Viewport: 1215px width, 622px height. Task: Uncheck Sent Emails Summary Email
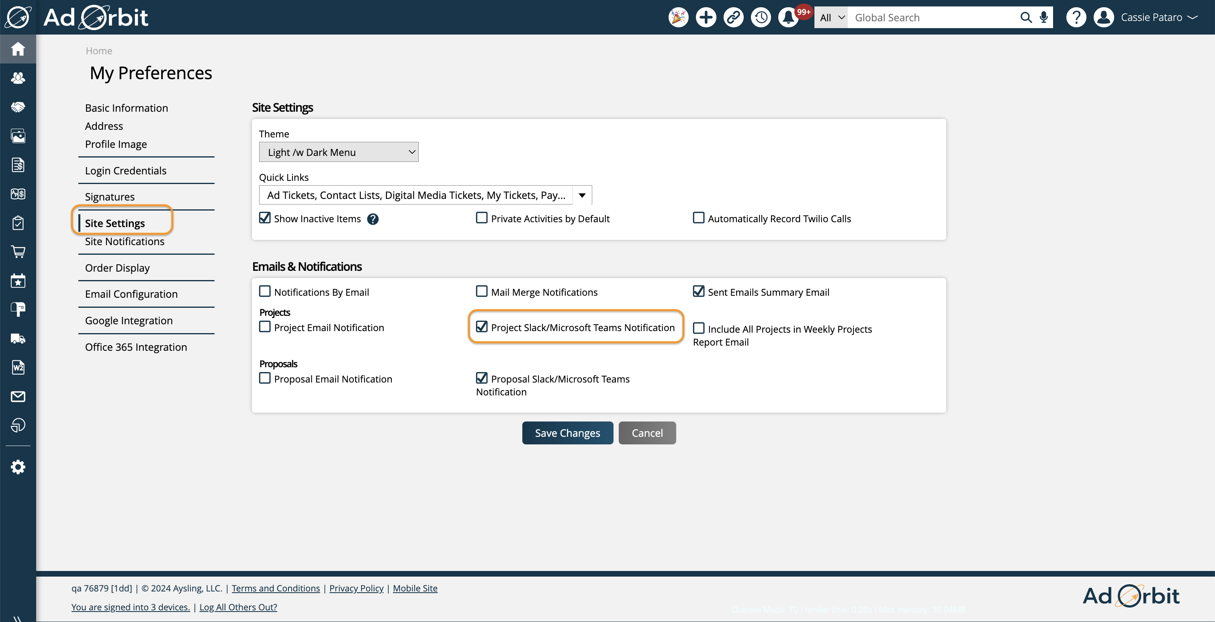point(699,291)
